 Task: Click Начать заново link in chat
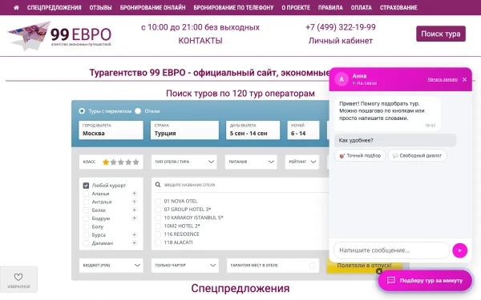pos(443,79)
